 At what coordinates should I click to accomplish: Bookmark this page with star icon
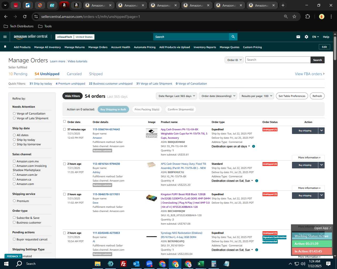pos(294,17)
